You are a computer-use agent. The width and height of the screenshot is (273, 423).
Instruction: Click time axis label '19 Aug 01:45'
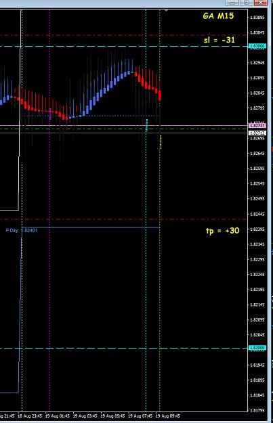click(x=58, y=416)
